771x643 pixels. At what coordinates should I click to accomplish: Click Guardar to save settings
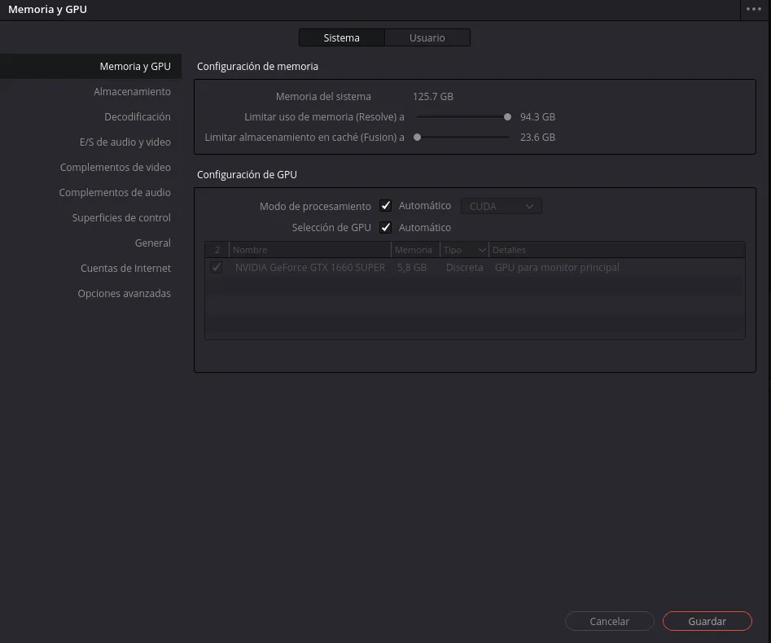click(707, 621)
